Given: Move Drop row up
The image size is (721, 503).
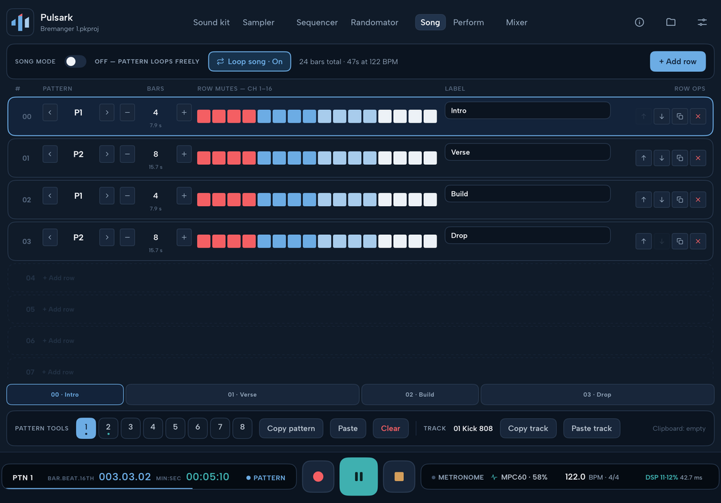Looking at the screenshot, I should pos(644,241).
